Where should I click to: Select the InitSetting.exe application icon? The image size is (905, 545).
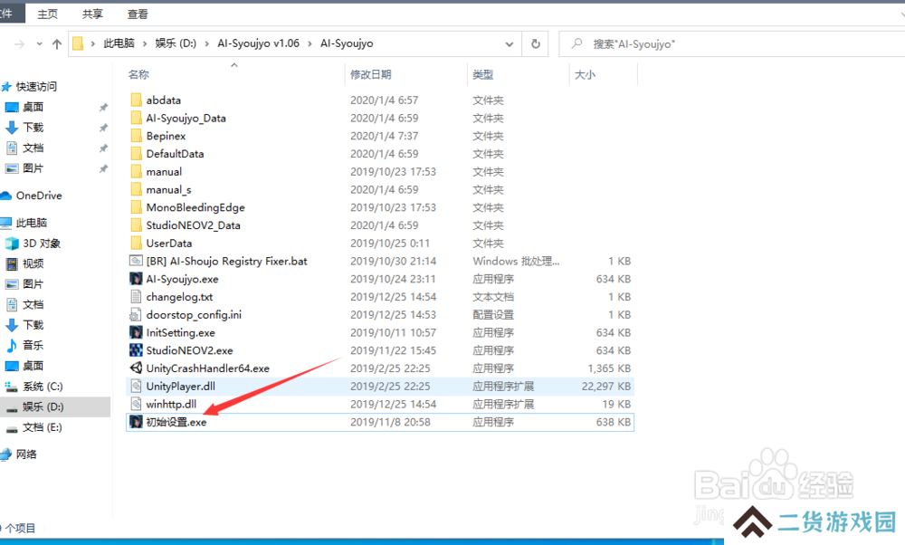(137, 332)
